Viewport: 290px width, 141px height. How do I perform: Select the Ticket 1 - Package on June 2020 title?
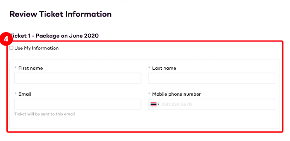54,35
